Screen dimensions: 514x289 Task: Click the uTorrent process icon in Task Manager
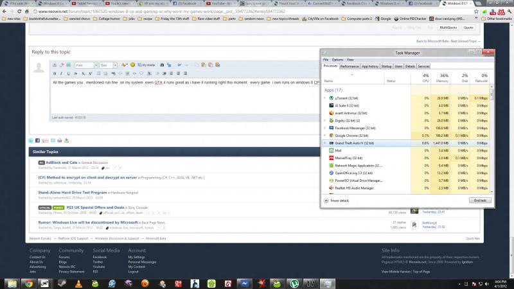click(x=331, y=98)
